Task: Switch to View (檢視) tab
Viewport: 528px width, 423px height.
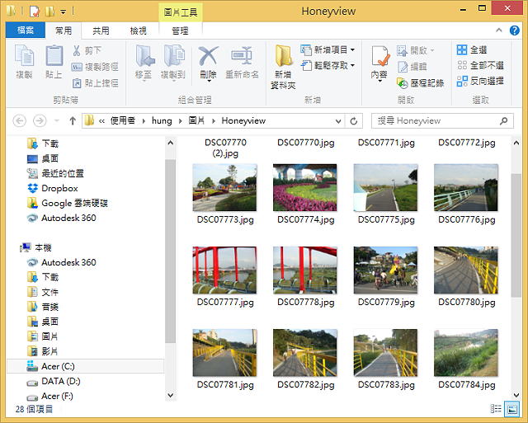Action: [139, 31]
